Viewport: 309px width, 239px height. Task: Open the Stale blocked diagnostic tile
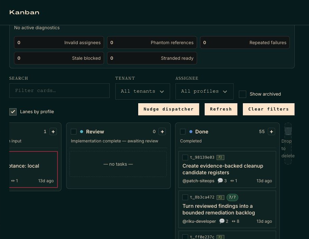59,58
